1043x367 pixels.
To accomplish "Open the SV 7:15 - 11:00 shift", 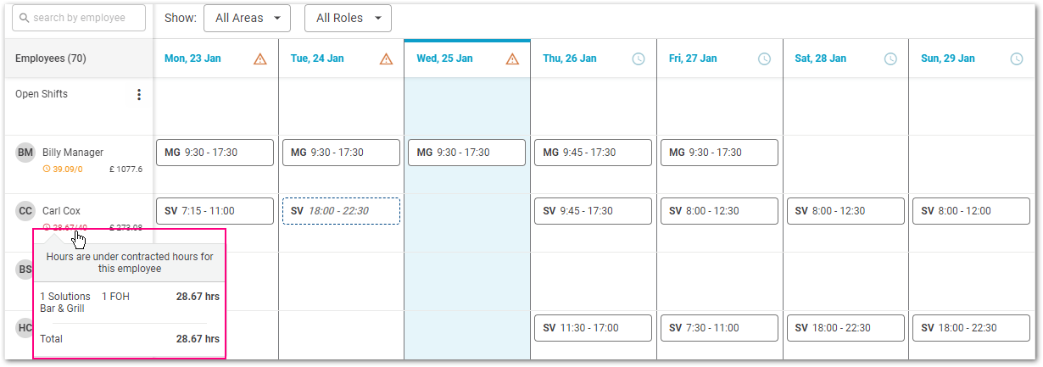I will pyautogui.click(x=215, y=211).
